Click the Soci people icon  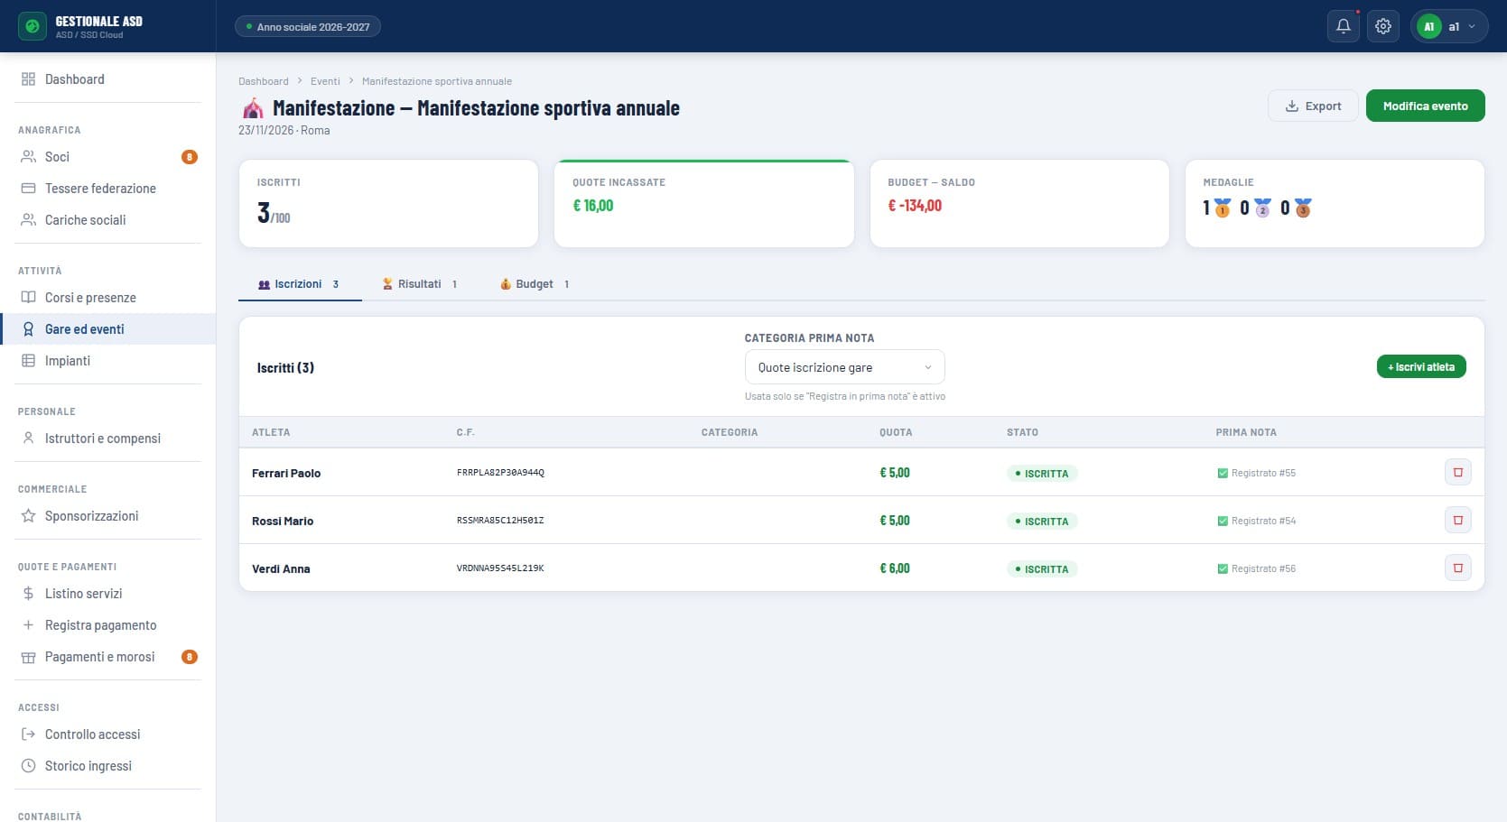[x=28, y=157]
